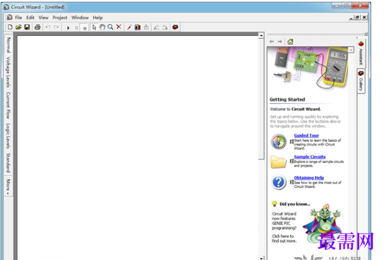Go to Assistant home page
Image resolution: width=385 pixels, height=260 pixels.
click(x=290, y=41)
